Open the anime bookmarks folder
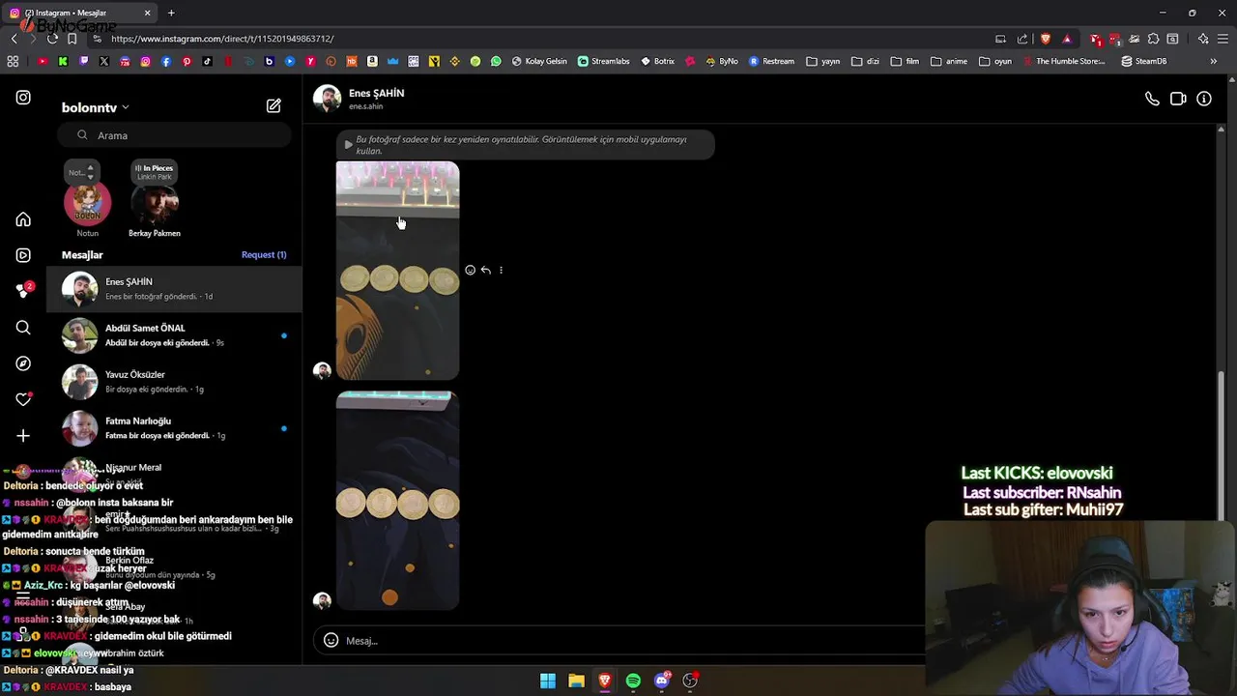This screenshot has width=1237, height=696. [x=949, y=61]
